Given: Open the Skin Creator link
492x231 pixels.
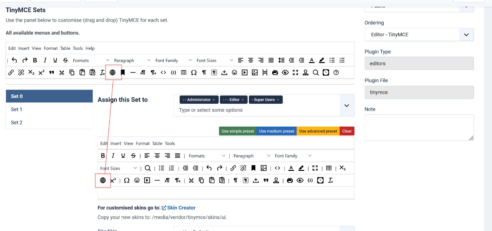Looking at the screenshot, I should [181, 208].
